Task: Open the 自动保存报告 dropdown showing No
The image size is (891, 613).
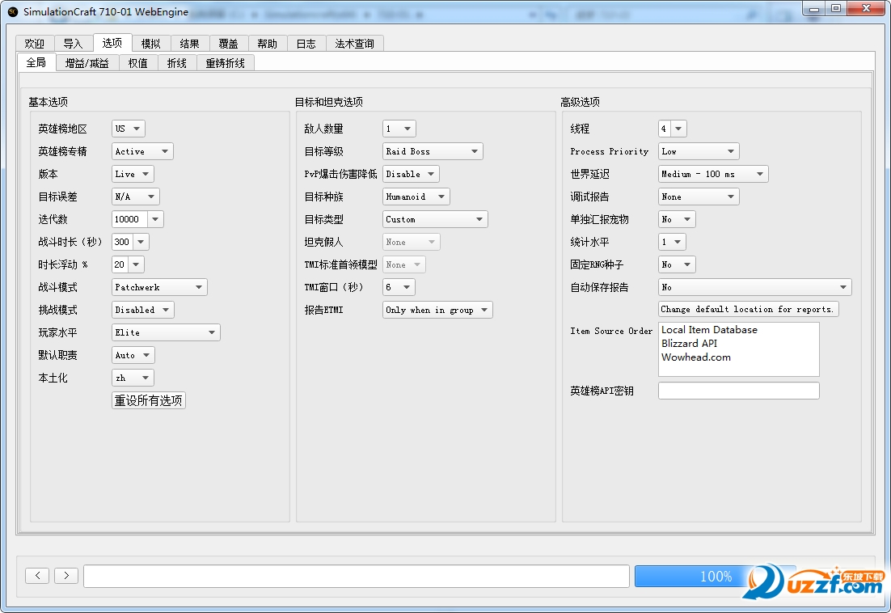Action: pos(754,286)
